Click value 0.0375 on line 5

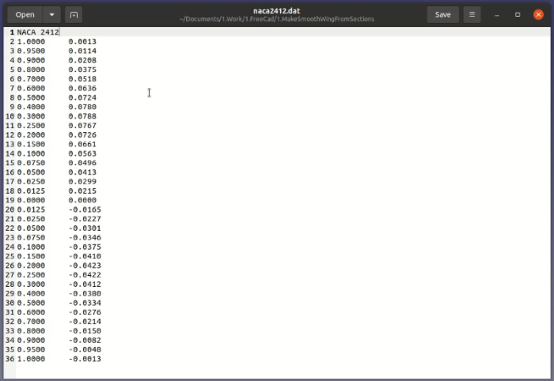pos(82,70)
